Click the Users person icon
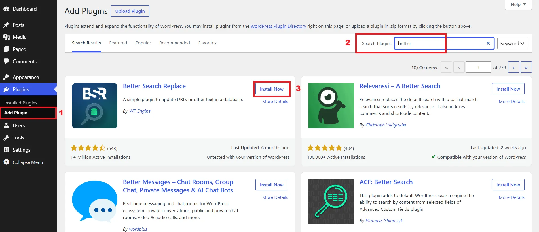Screen dimensions: 539x232 coord(6,125)
